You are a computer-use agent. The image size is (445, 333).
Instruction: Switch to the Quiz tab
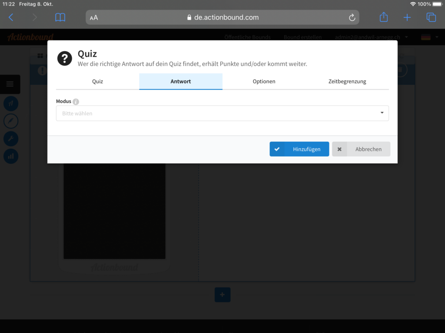point(97,82)
